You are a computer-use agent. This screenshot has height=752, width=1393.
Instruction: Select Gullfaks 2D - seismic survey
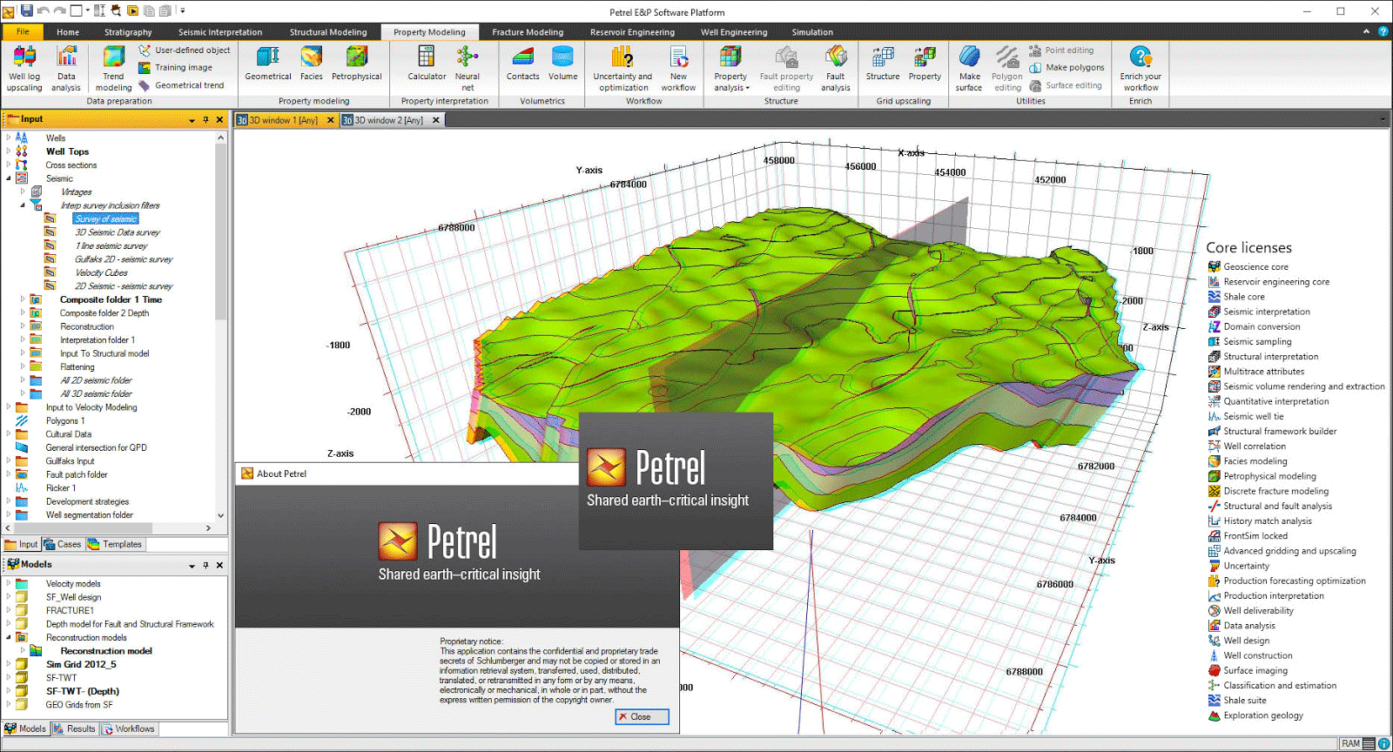[124, 259]
